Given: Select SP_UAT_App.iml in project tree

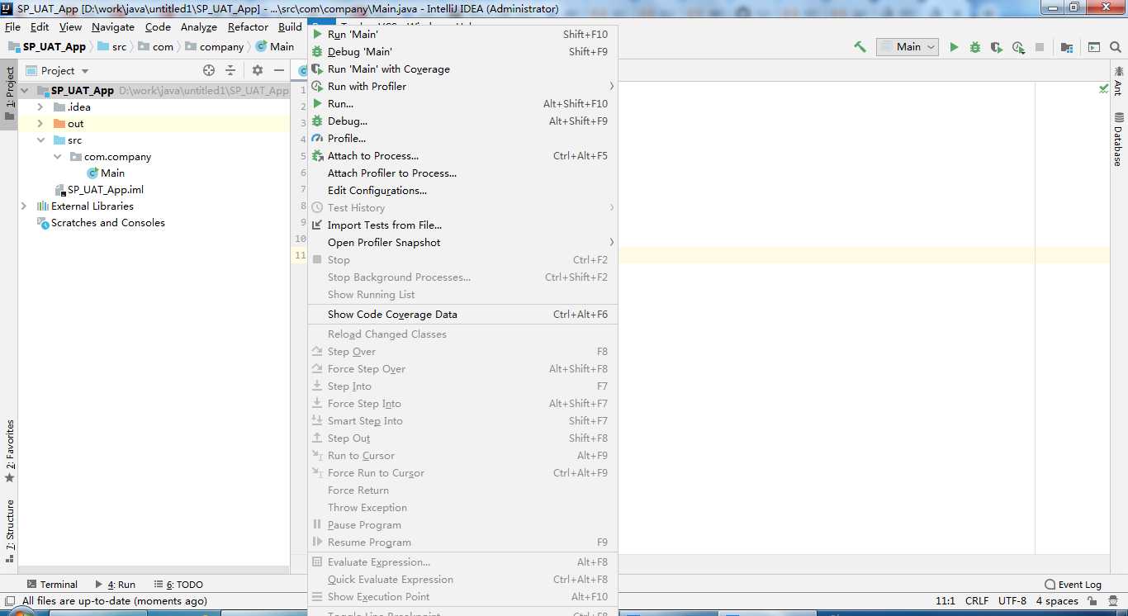Looking at the screenshot, I should [98, 189].
